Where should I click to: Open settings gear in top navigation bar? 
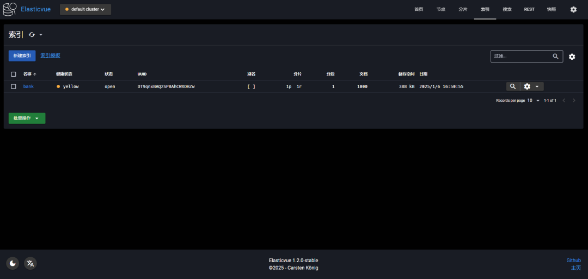(x=573, y=10)
